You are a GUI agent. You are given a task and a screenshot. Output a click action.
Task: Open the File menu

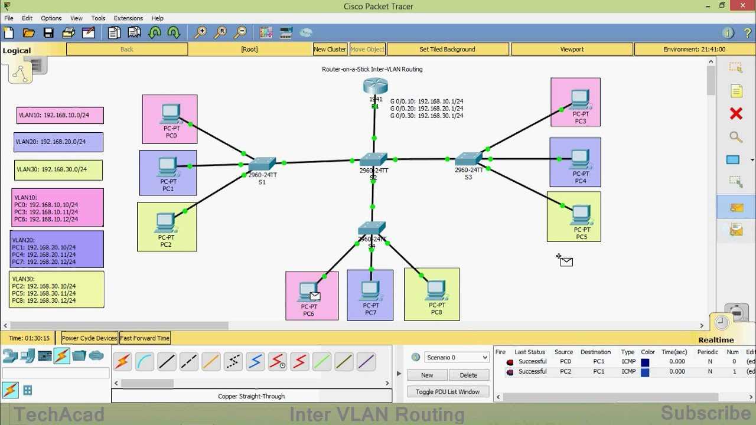click(9, 18)
